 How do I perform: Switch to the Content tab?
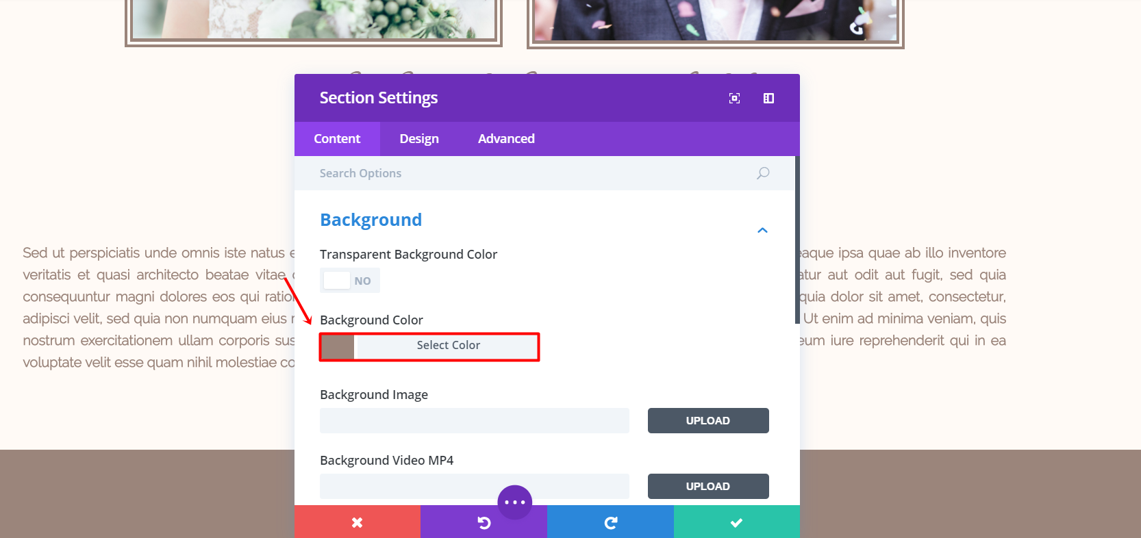(x=337, y=139)
